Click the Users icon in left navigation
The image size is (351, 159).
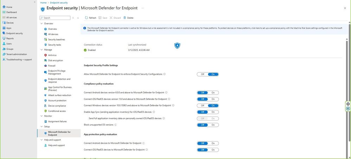click(4, 44)
